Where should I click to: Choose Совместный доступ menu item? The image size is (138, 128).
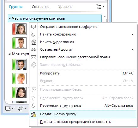[x=83, y=49]
